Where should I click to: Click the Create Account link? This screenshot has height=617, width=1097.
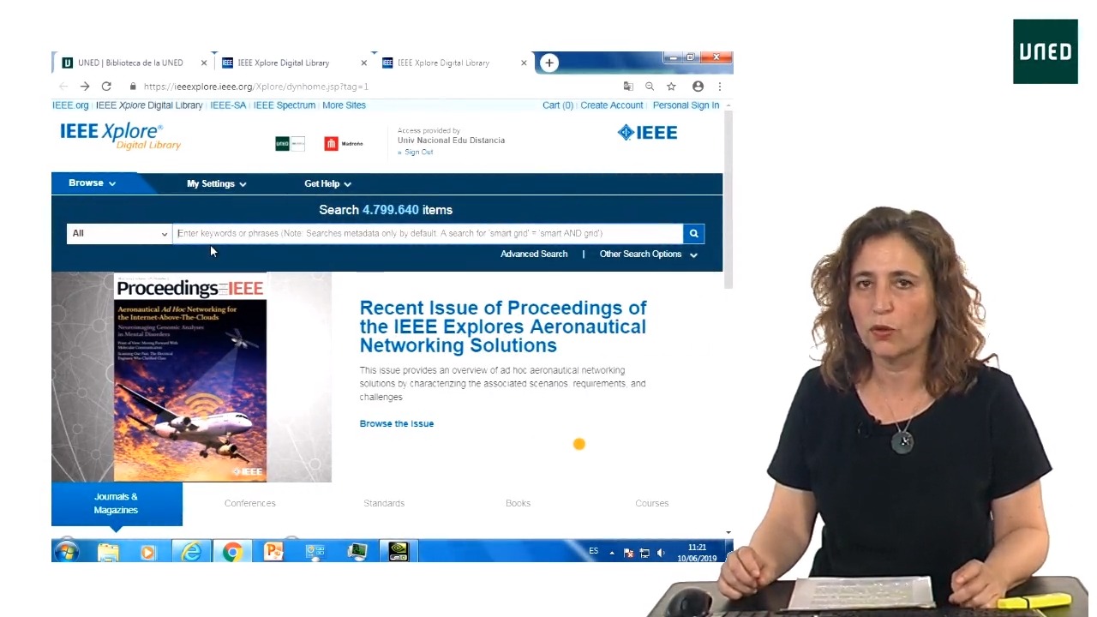(612, 105)
